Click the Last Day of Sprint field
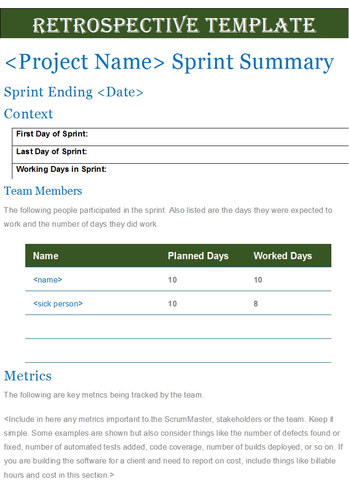Image resolution: width=349 pixels, height=494 pixels. (180, 154)
